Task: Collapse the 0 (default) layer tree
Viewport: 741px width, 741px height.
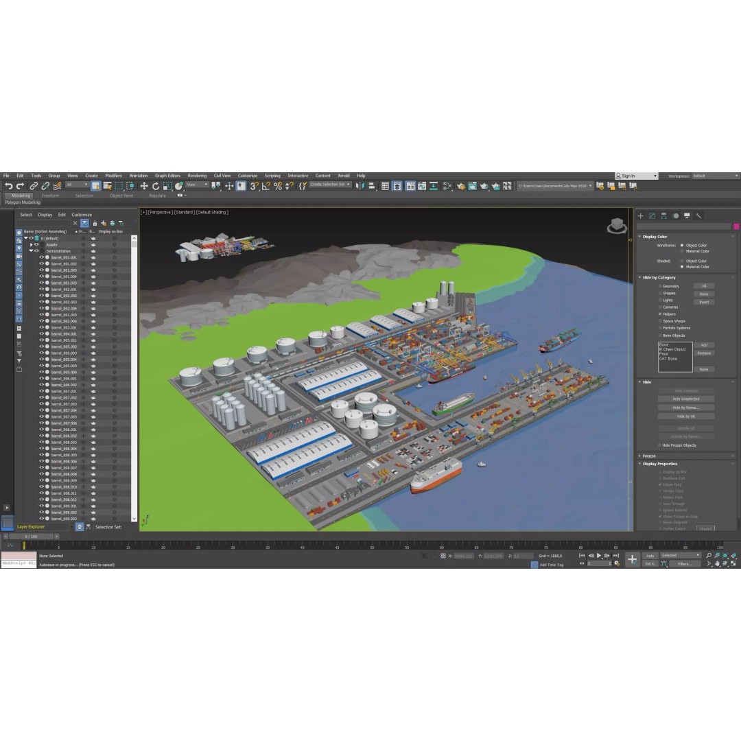Action: pyautogui.click(x=26, y=238)
